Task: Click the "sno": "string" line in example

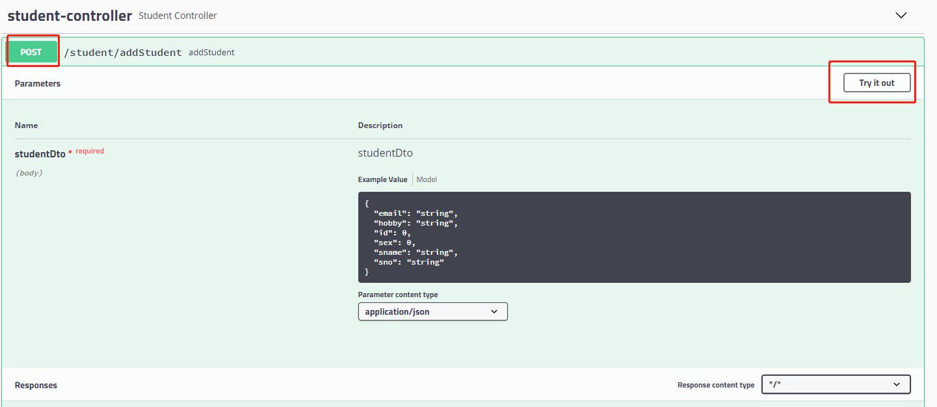Action: [409, 262]
